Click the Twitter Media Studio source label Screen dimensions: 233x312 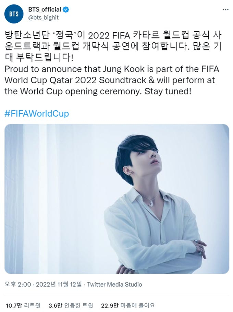[x=114, y=284]
